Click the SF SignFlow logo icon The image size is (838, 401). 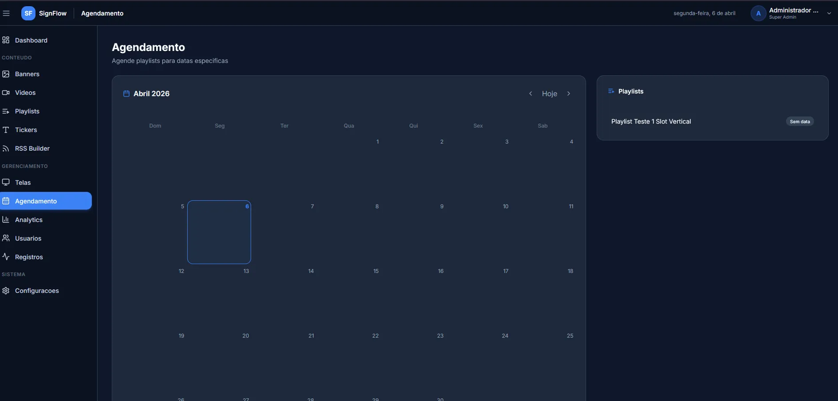pos(28,13)
